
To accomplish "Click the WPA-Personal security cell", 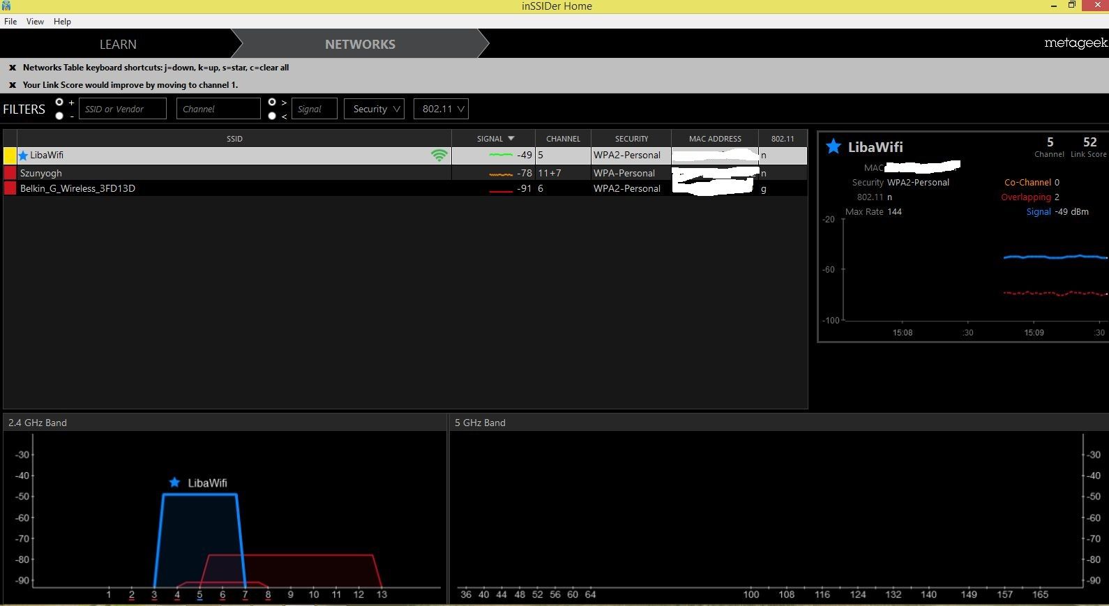I will pos(624,173).
